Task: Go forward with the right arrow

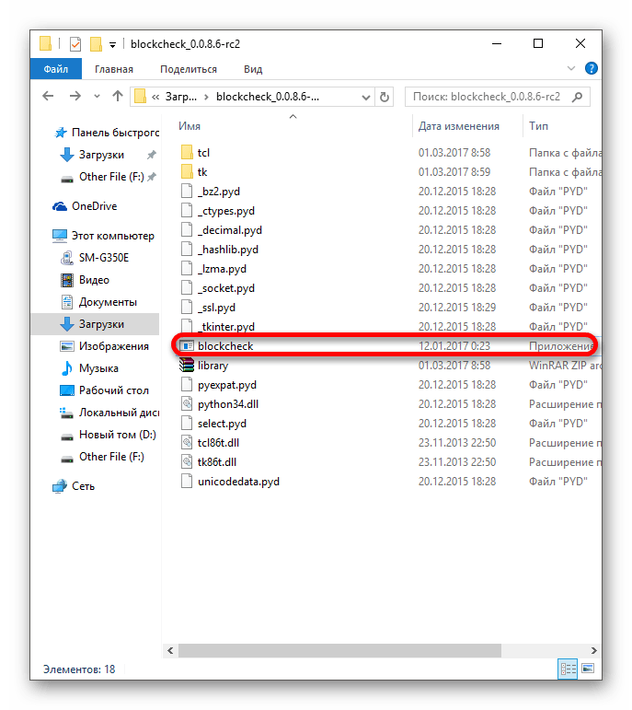Action: (x=75, y=96)
